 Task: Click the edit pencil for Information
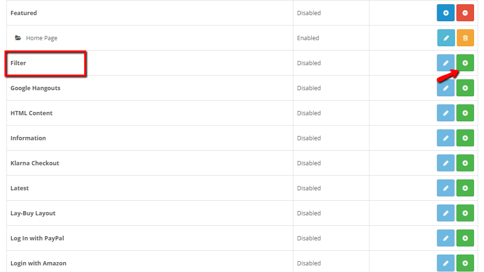tap(445, 138)
